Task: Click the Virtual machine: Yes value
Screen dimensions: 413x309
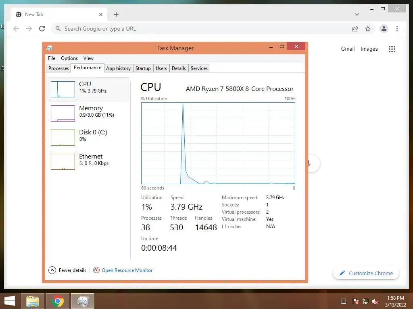Action: [x=270, y=219]
